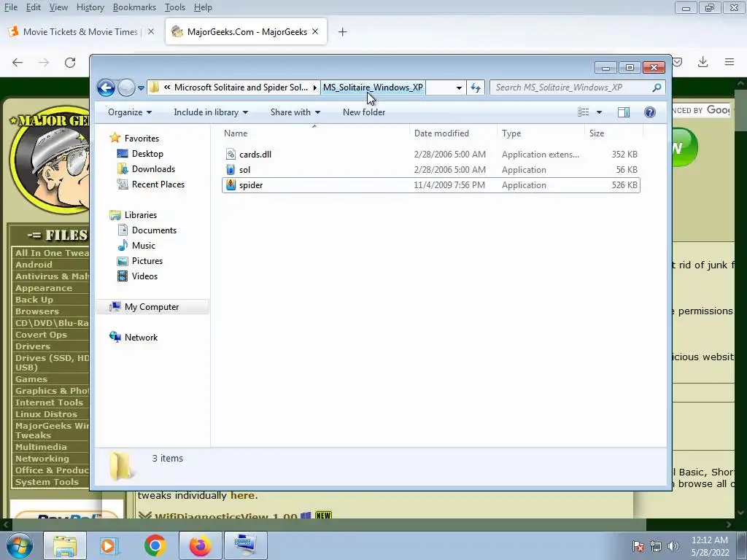Open the Drivers category on MajorGeeks
Screen dimensions: 747x560
[32, 346]
